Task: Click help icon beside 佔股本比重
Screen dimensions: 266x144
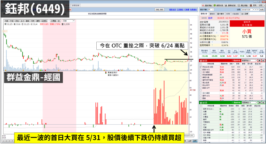Action: coord(212,42)
